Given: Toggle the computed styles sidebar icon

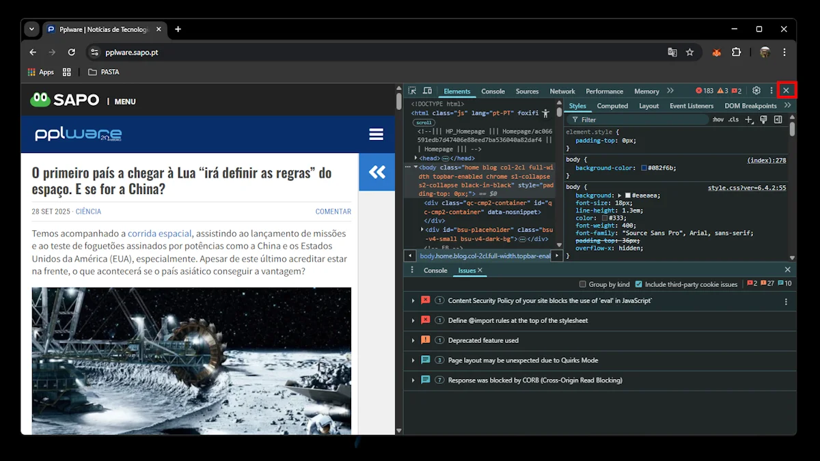Looking at the screenshot, I should pyautogui.click(x=778, y=120).
